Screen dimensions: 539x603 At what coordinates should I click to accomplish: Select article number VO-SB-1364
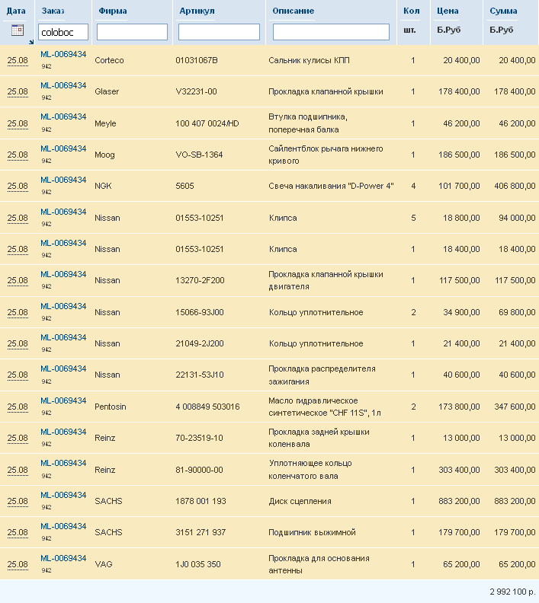pyautogui.click(x=199, y=155)
